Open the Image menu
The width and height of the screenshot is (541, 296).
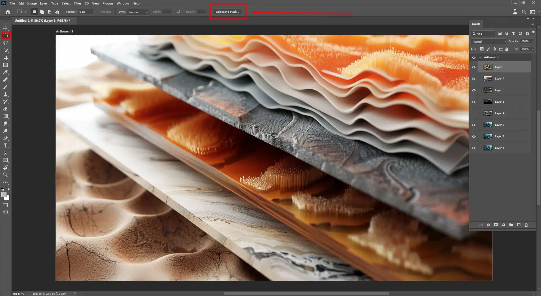point(32,3)
